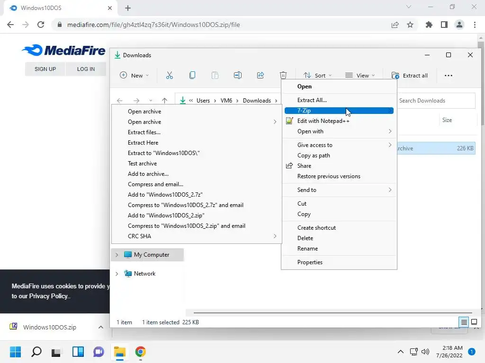This screenshot has height=363, width=485.
Task: Expand the My Computer tree node
Action: (x=117, y=255)
